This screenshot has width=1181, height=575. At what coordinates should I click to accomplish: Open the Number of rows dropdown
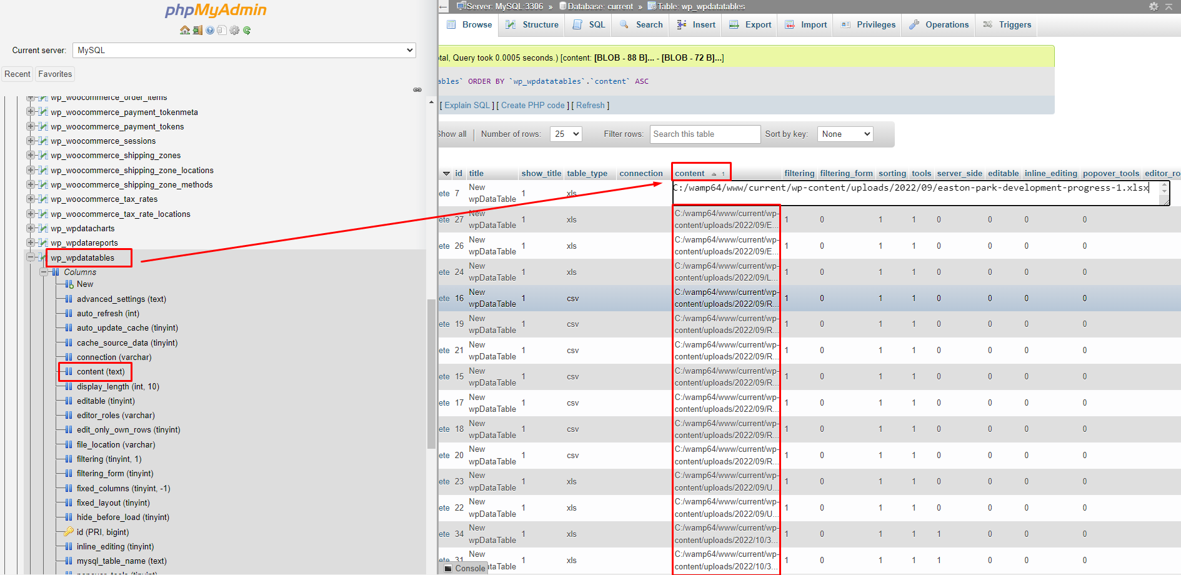click(566, 134)
